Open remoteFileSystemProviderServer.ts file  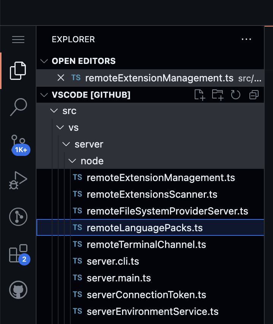150,211
